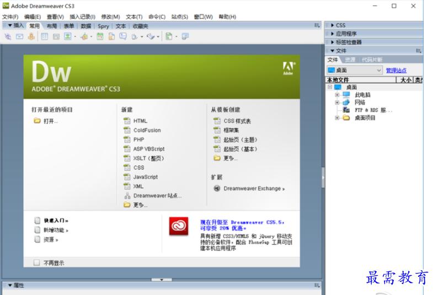Click the Dreamweaver Exchange globe icon
The height and width of the screenshot is (295, 433).
217,189
